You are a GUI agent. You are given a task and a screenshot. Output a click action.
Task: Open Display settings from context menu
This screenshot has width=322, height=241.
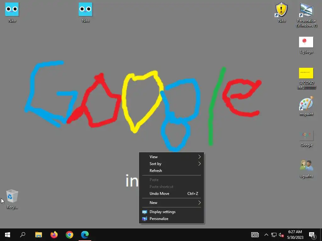coord(171,212)
